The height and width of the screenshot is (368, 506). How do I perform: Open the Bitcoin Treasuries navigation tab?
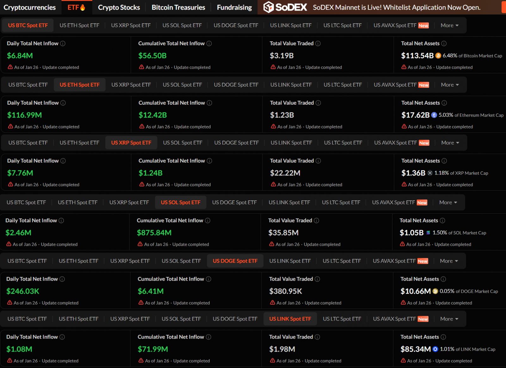coord(178,7)
